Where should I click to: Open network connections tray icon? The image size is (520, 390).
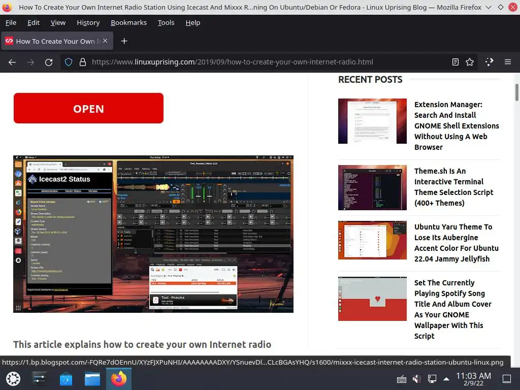tap(432, 379)
